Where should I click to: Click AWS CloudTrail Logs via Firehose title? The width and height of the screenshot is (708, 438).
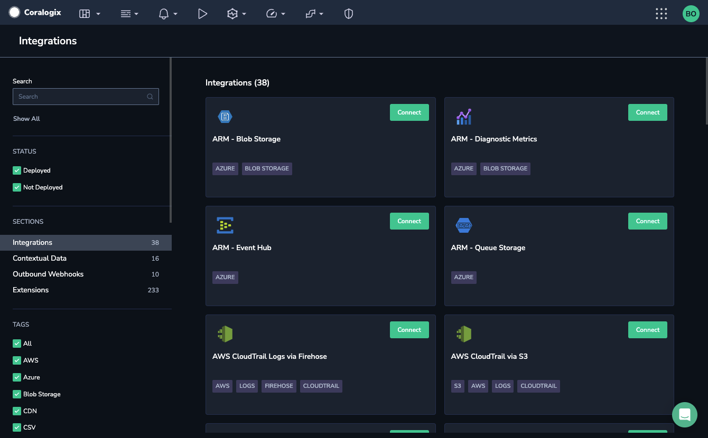[x=269, y=357]
